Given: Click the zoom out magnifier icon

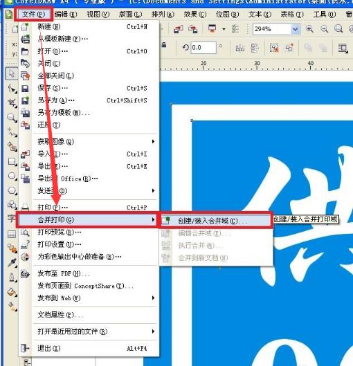Looking at the screenshot, I should 325,28.
